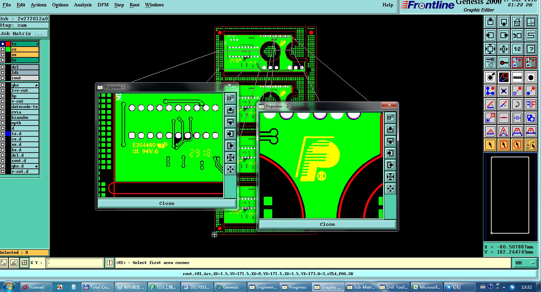Click the dashed octagon feature icon
This screenshot has height=292, width=541.
(x=531, y=77)
